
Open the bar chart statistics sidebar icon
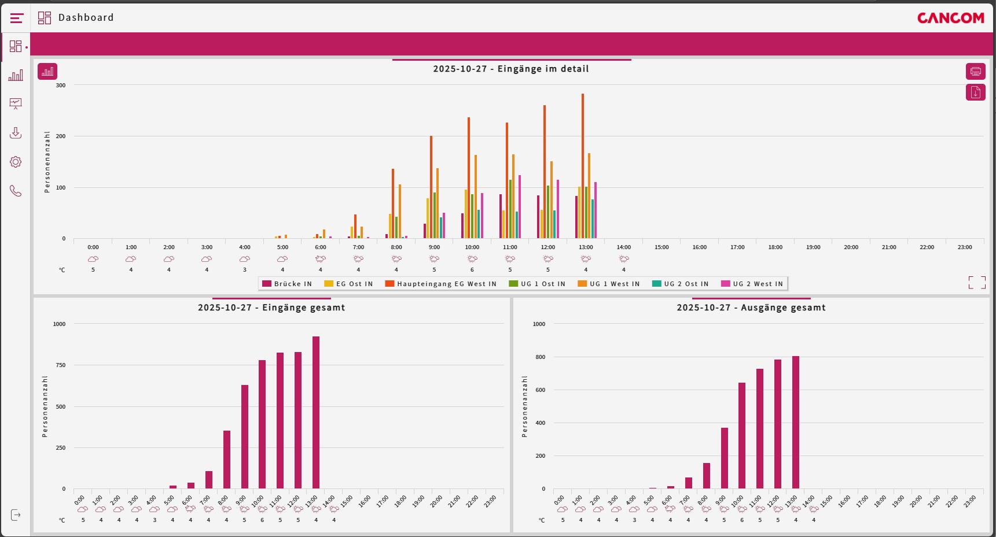click(x=16, y=75)
